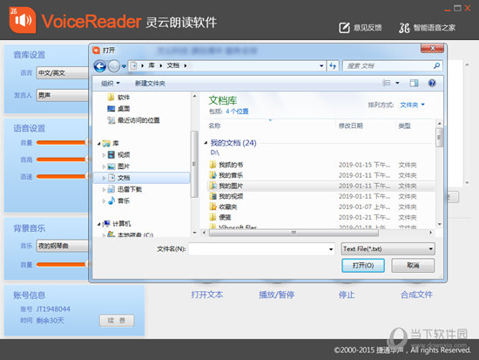Screen dimensions: 479x360
Task: Click the greyed forward arrow in the dialog
Action: click(x=114, y=66)
